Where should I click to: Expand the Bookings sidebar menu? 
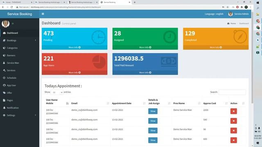[x=20, y=40]
